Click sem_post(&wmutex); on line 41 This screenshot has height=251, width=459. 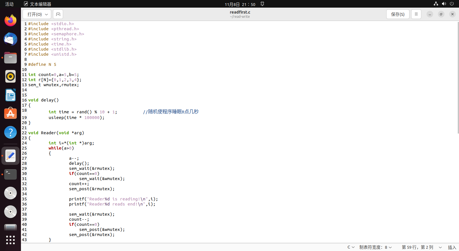pos(102,230)
